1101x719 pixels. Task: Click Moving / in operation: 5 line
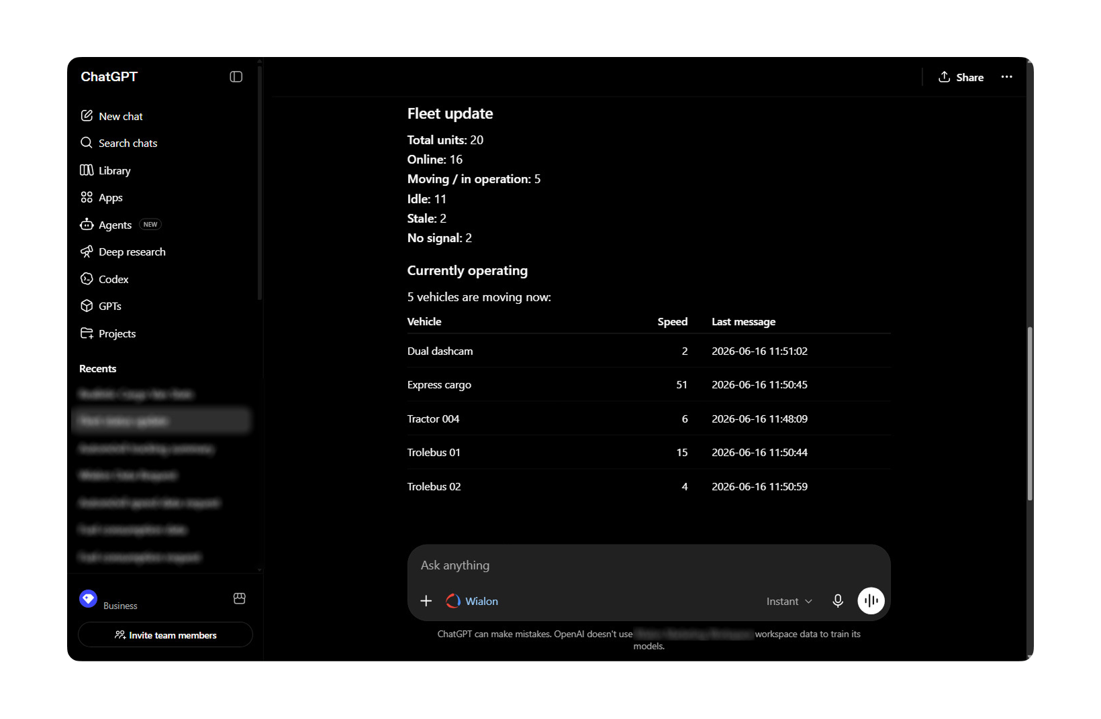(473, 179)
